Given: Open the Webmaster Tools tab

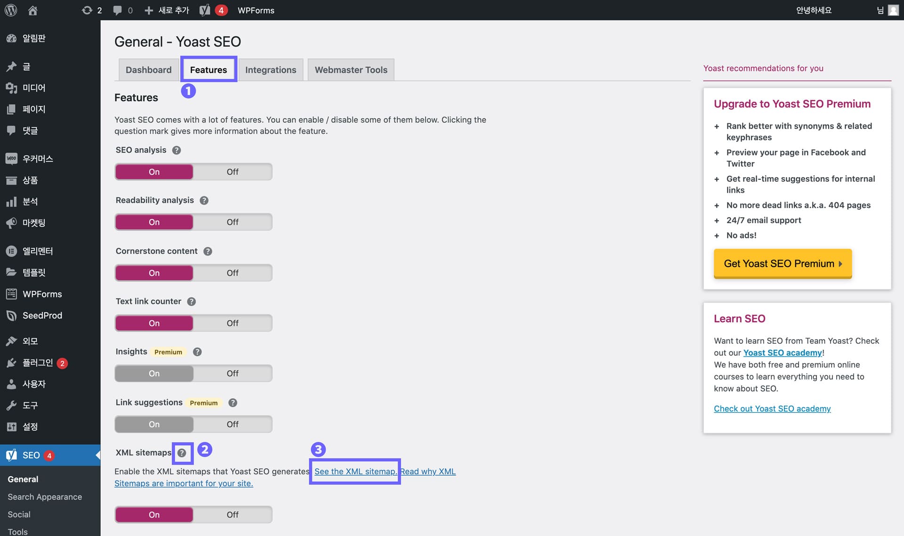Looking at the screenshot, I should pyautogui.click(x=351, y=70).
